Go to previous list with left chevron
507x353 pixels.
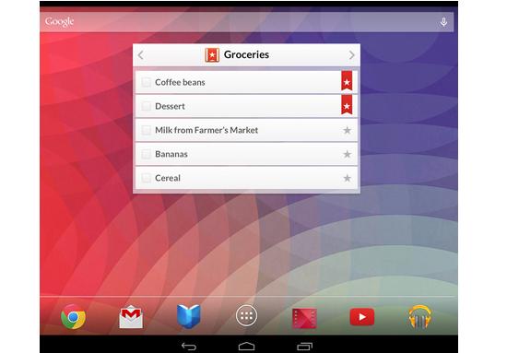pos(141,55)
